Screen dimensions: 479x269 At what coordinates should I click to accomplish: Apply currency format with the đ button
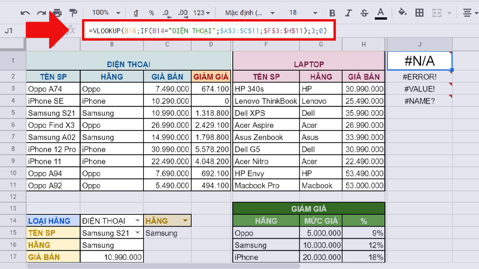click(x=136, y=13)
